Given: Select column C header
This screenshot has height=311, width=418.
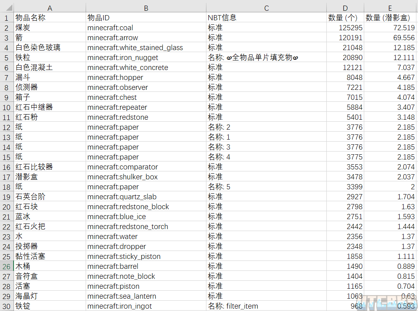Looking at the screenshot, I should (x=266, y=8).
